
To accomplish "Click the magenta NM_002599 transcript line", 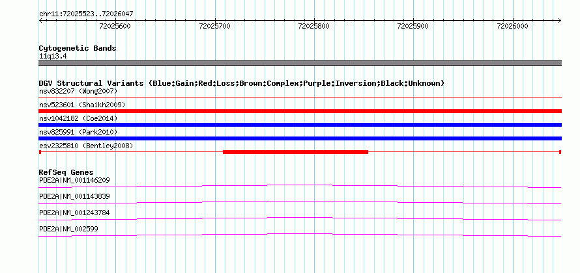I will pos(300,235).
